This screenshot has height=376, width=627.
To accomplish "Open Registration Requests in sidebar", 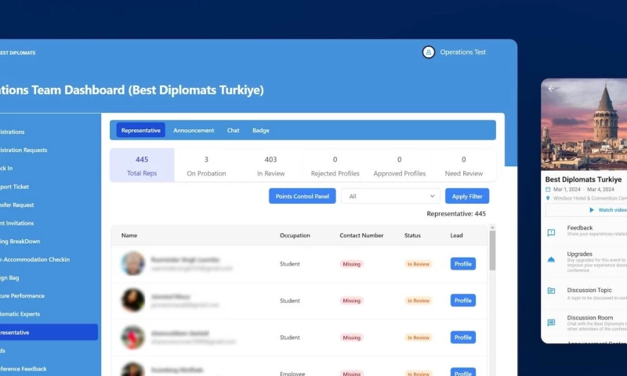I will point(24,150).
